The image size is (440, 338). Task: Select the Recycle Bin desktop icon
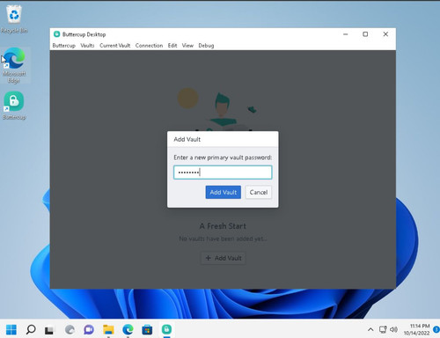point(14,19)
